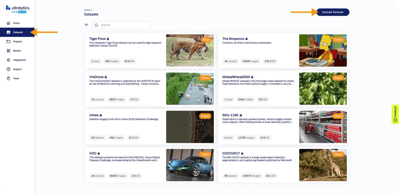Image resolution: width=399 pixels, height=194 pixels.
Task: Click the '263 images' chip
Action: 112,61
